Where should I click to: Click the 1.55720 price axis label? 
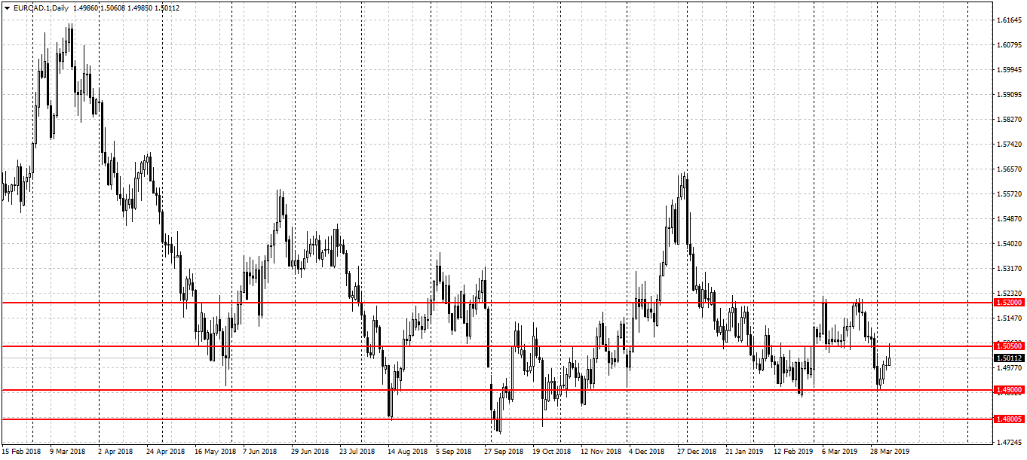[1009, 194]
